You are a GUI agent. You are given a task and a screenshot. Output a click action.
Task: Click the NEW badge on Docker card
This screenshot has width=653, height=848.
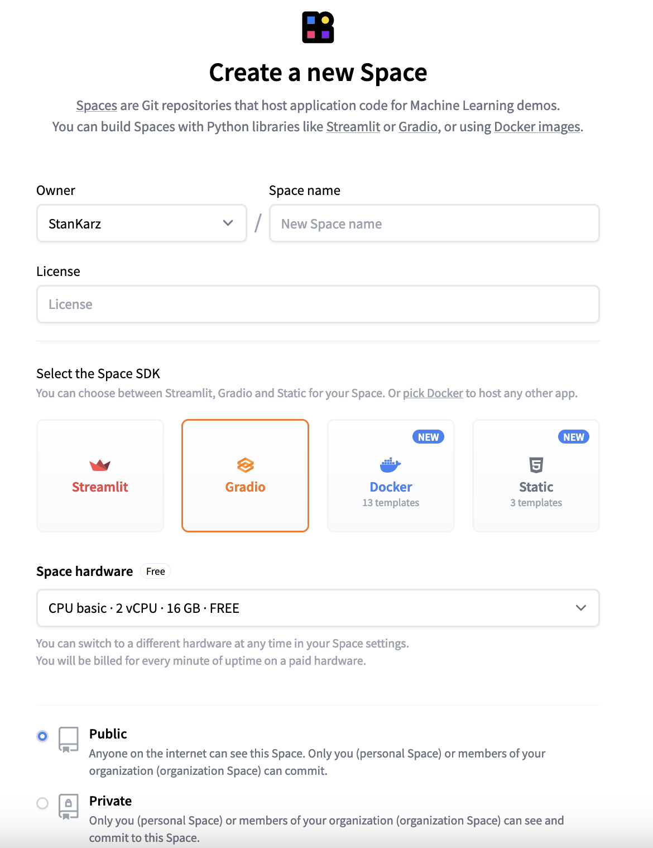click(x=428, y=437)
